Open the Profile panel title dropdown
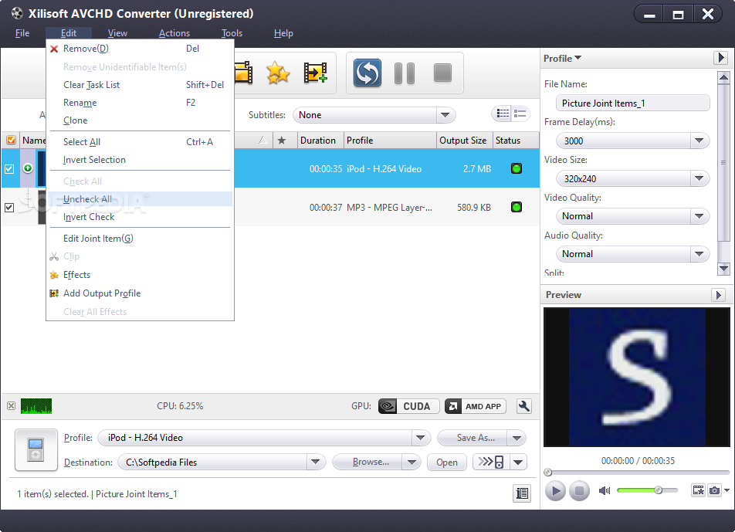735x532 pixels. pyautogui.click(x=562, y=58)
